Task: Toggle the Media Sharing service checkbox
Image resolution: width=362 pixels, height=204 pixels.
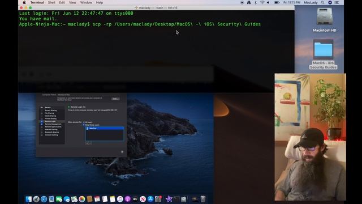Action: click(x=41, y=116)
